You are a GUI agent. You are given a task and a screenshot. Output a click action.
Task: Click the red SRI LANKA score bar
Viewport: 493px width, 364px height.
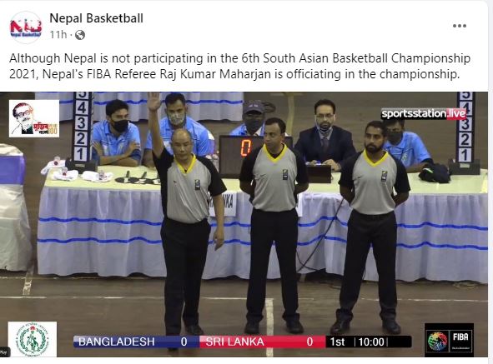pyautogui.click(x=263, y=342)
